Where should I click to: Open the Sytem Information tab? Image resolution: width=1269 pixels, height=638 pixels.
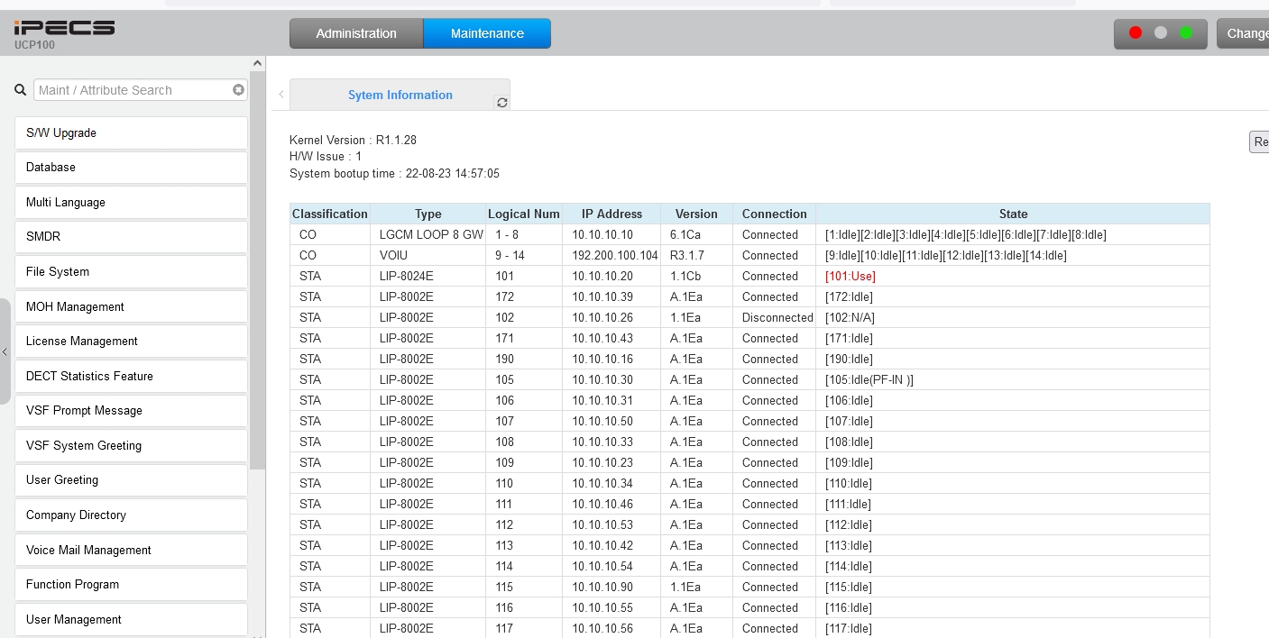(x=400, y=95)
